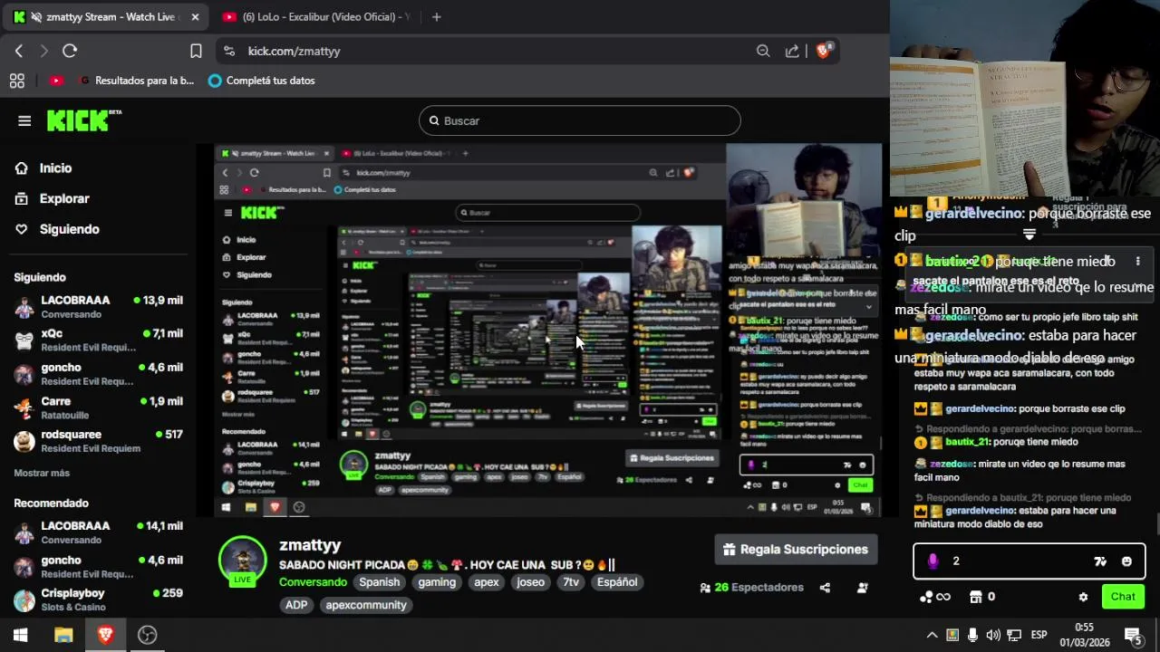Open emoji picker in chat input
Viewport: 1160px width, 652px height.
1126,561
